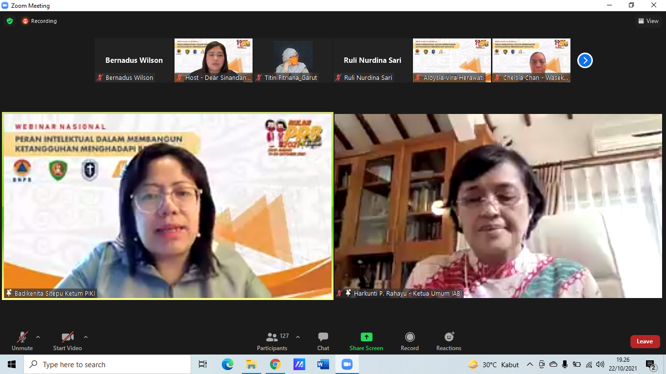The height and width of the screenshot is (374, 666).
Task: Click the Windows search box
Action: [107, 364]
